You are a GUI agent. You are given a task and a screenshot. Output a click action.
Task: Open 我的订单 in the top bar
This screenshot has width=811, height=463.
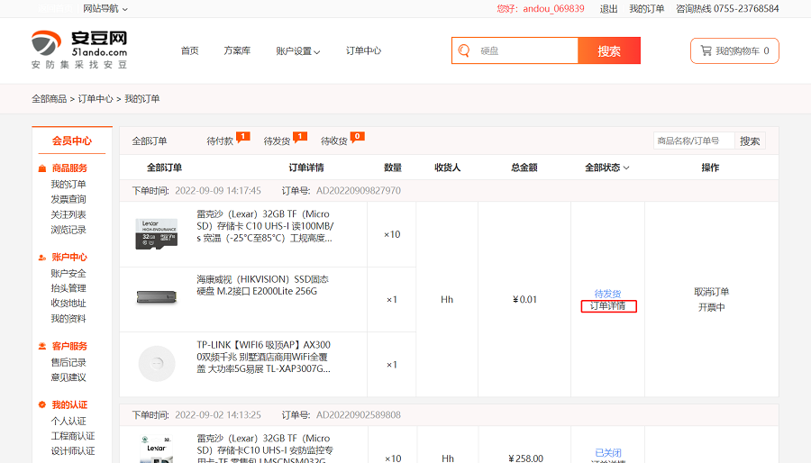click(646, 8)
